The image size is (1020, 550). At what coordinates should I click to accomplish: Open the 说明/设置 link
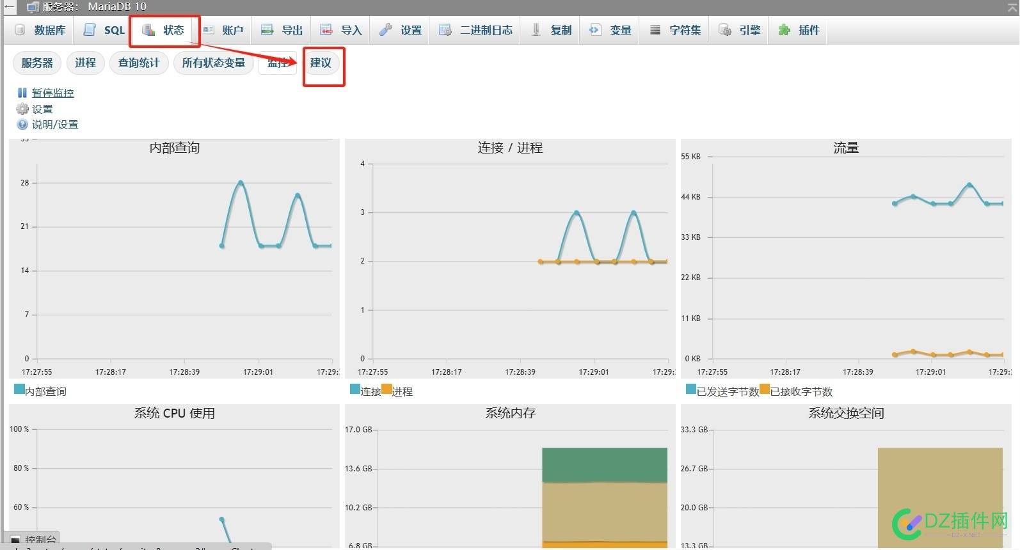pyautogui.click(x=55, y=125)
